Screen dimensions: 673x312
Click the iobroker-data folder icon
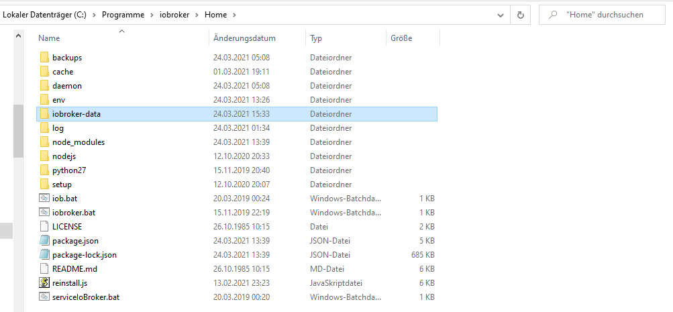(44, 114)
